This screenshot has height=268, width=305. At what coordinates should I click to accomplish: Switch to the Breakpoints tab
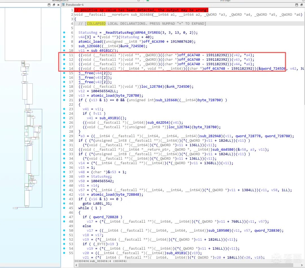(60, 1)
